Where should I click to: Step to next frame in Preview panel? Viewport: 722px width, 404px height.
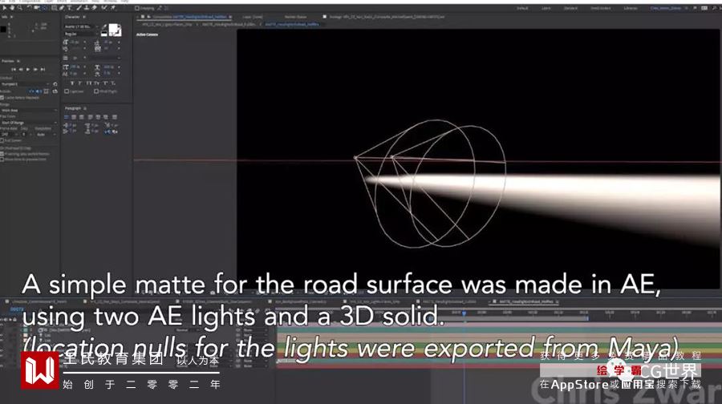(x=35, y=70)
